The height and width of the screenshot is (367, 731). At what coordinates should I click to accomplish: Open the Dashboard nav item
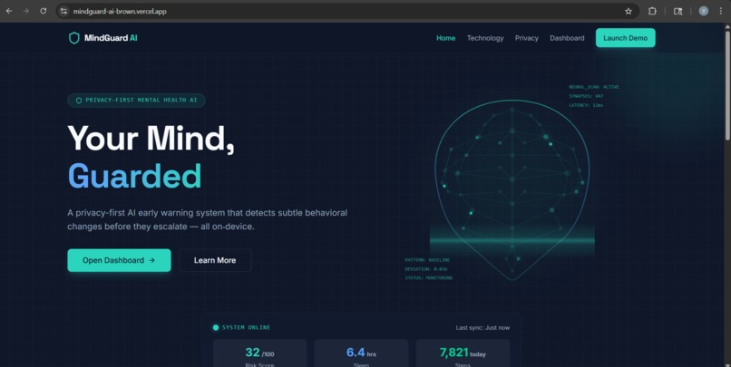click(567, 38)
